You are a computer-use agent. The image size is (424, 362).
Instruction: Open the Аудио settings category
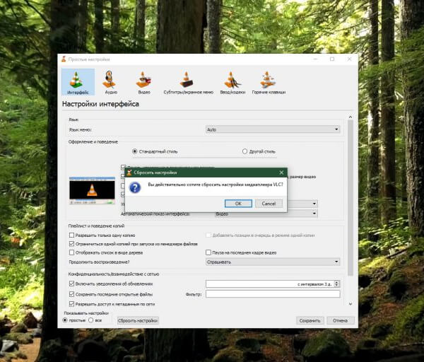(111, 82)
